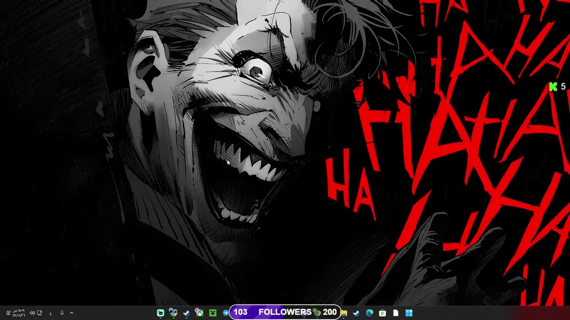Screen dimensions: 570x320
Task: Click the FOLLOWERS goal overlay bar
Action: point(285,312)
